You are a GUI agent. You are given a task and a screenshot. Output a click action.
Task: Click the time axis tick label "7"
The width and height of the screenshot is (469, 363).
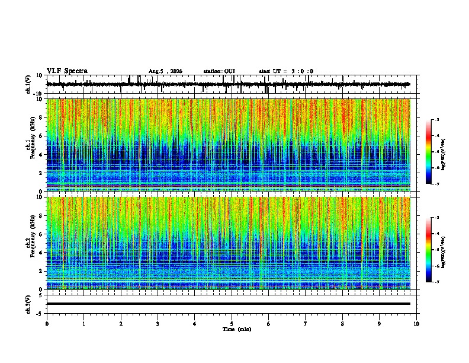point(306,324)
